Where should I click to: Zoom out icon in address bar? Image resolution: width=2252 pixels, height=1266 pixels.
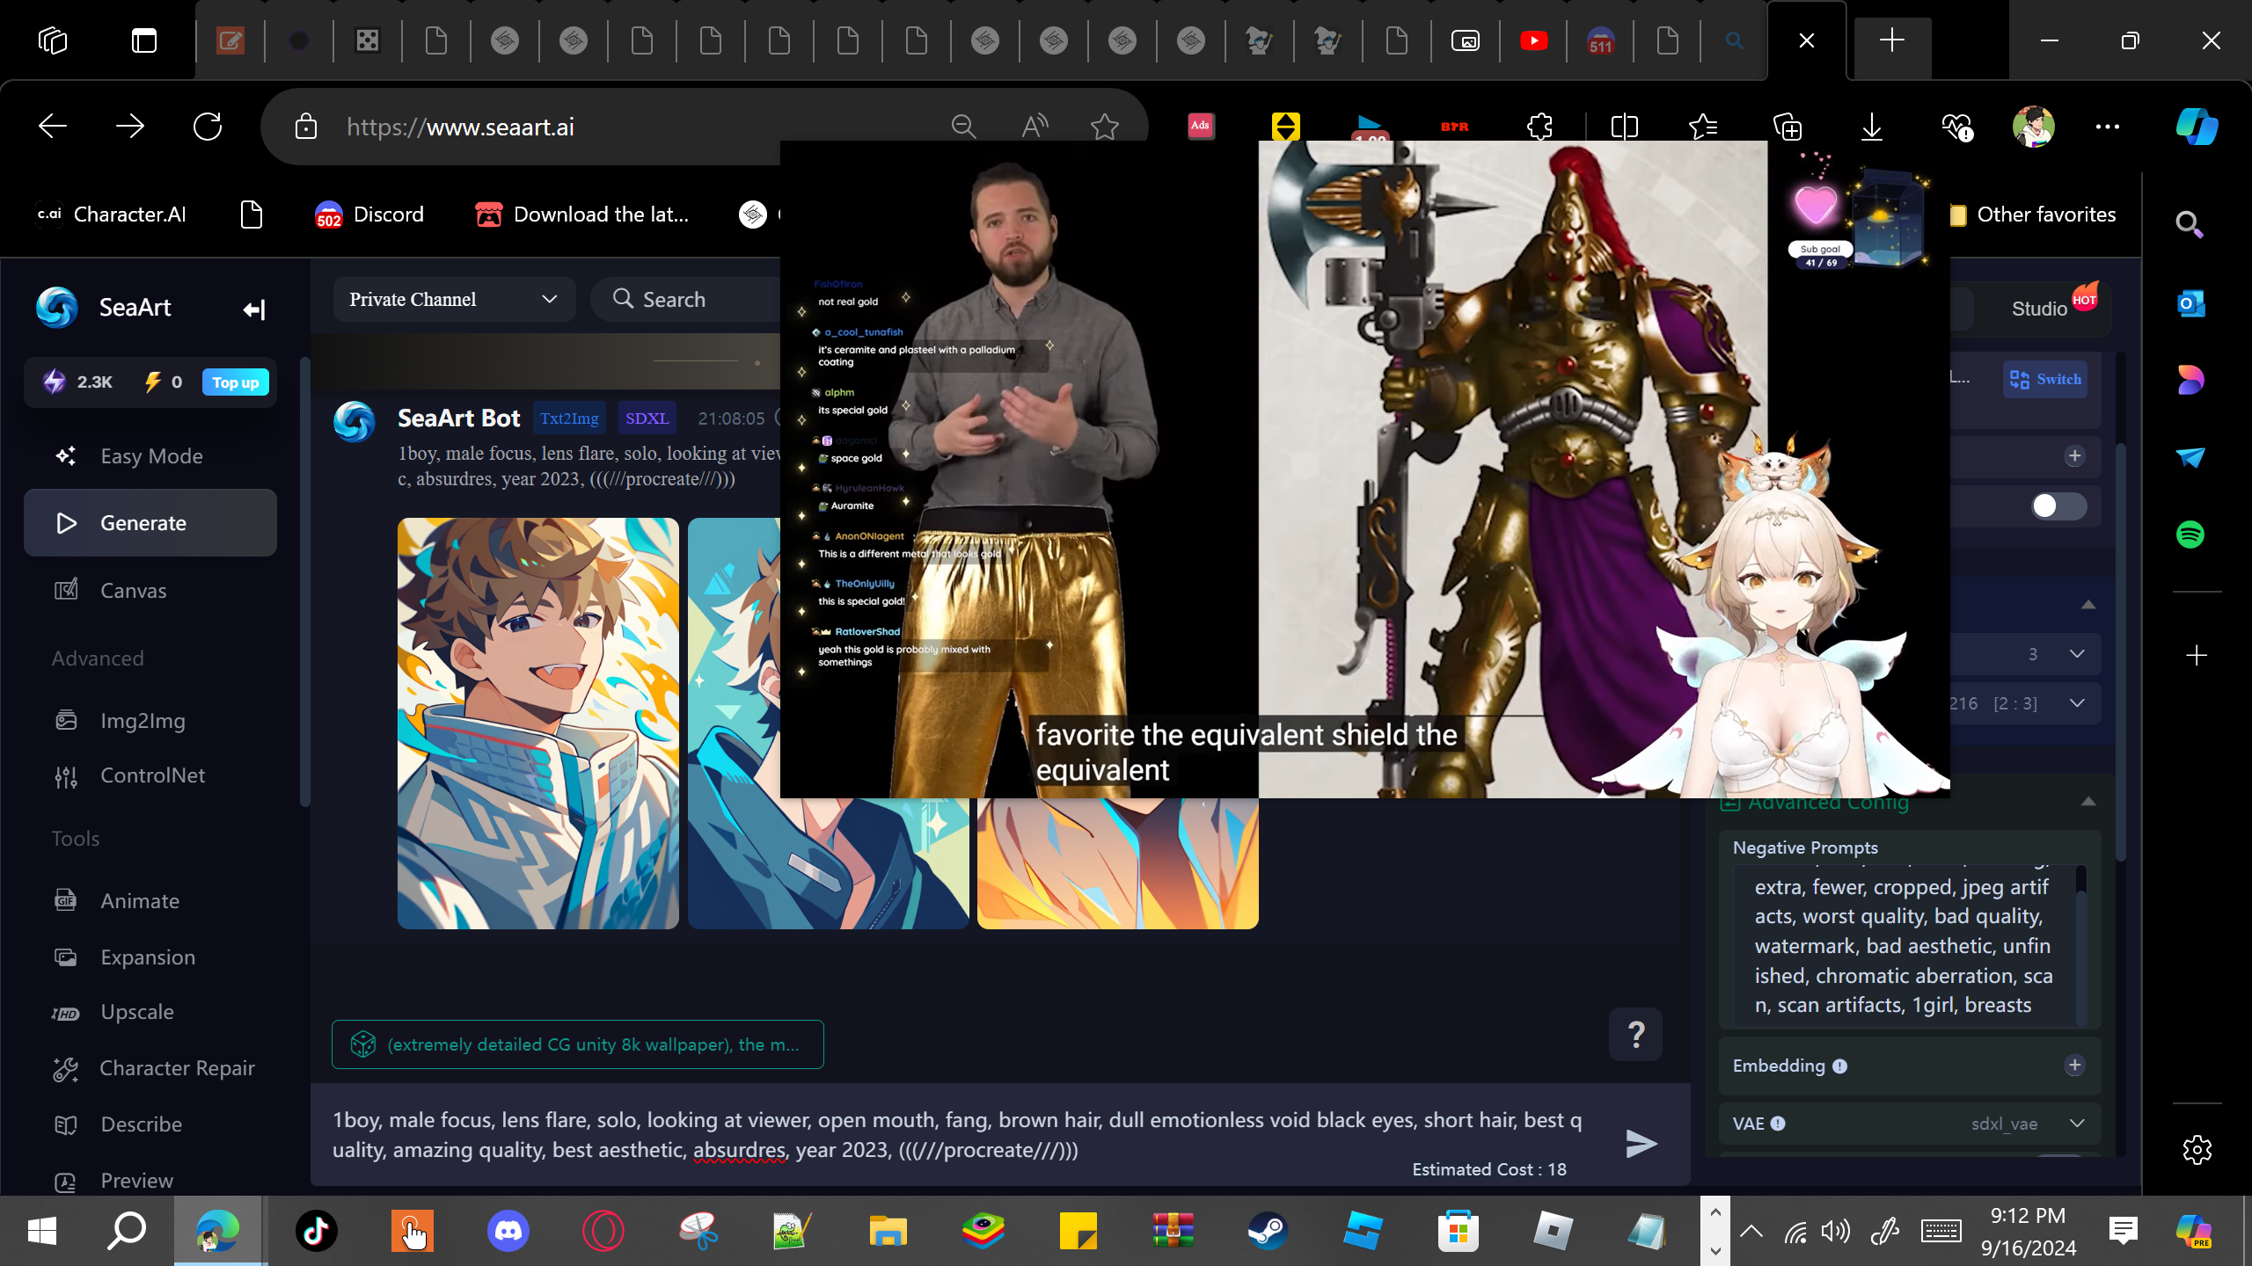point(963,127)
